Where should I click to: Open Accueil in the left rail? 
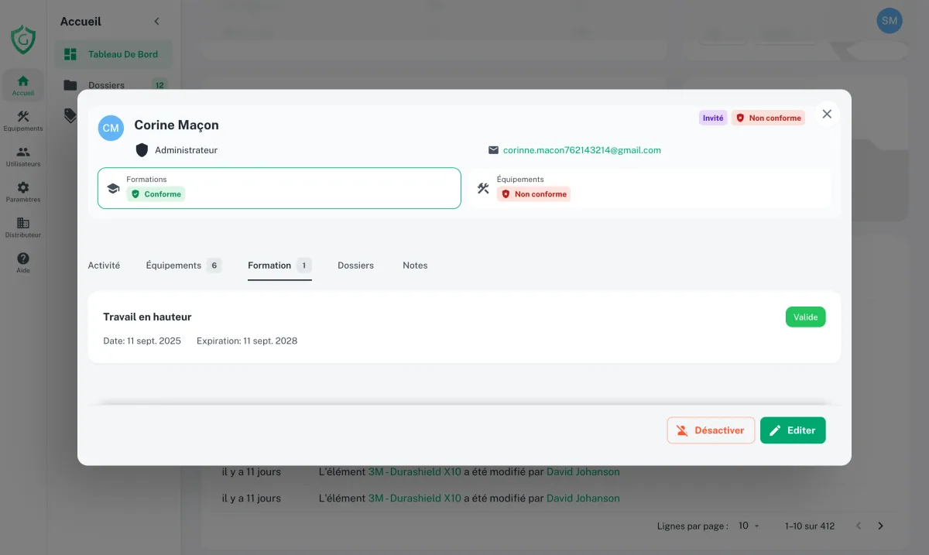click(23, 85)
